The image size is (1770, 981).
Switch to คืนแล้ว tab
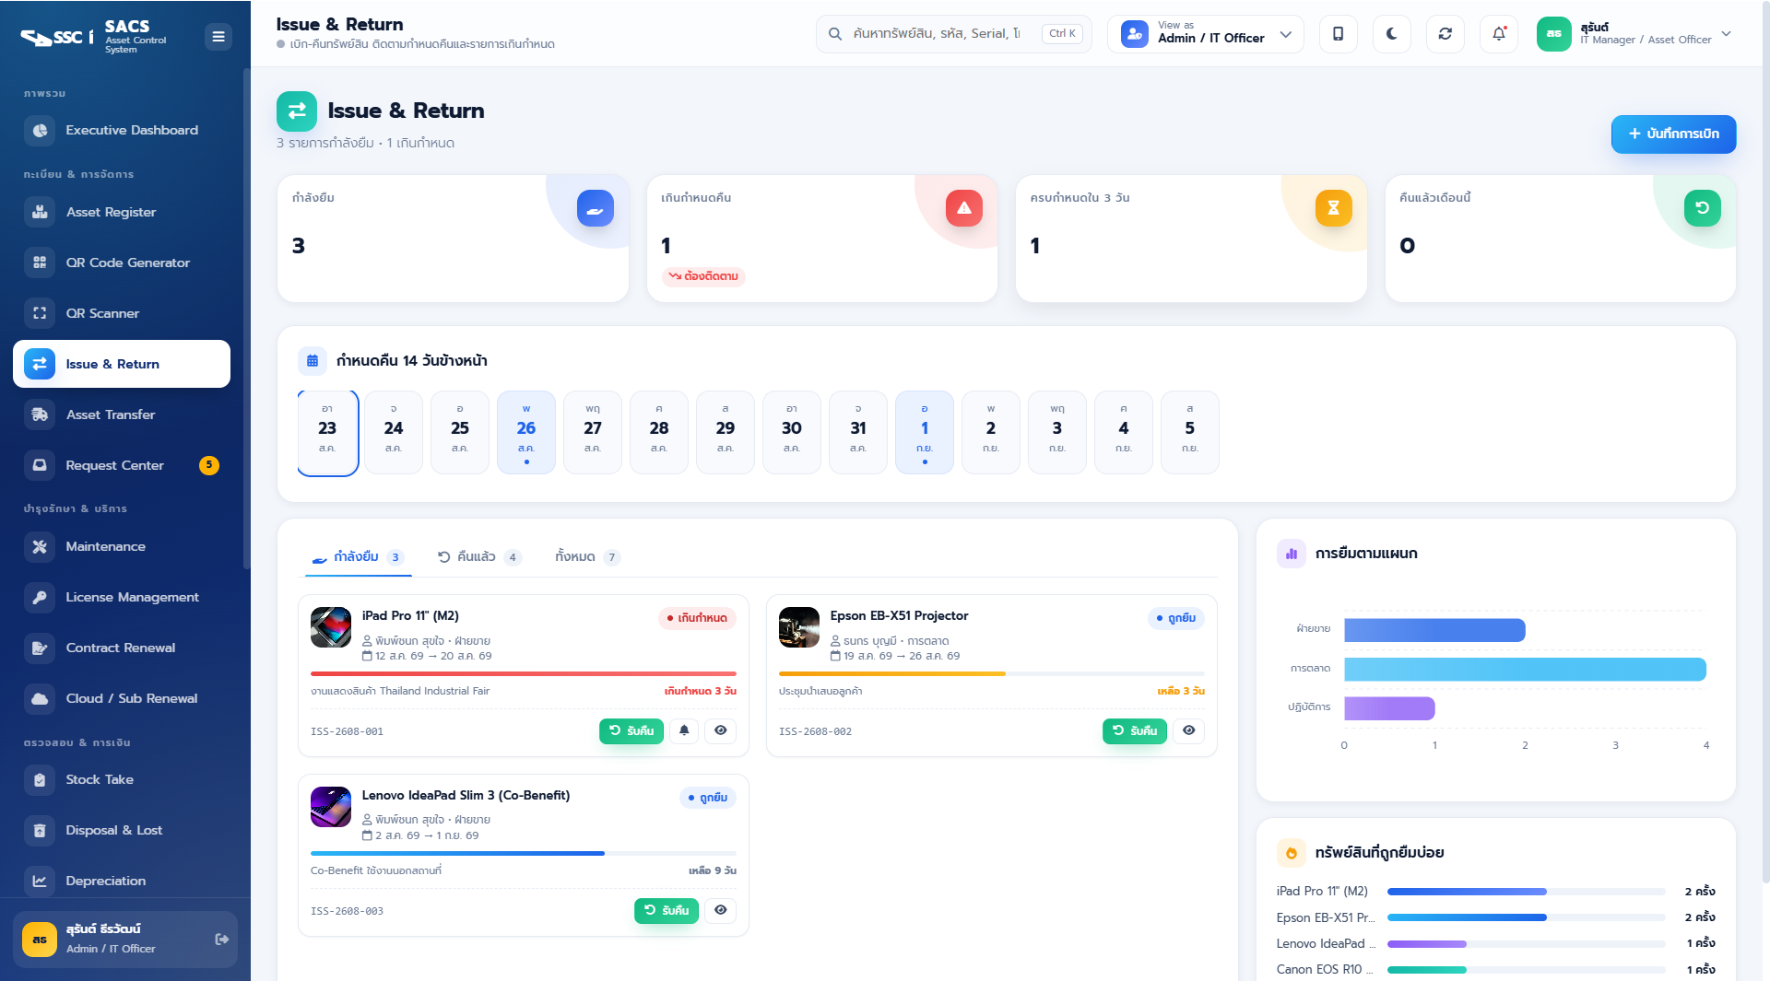[x=479, y=556]
